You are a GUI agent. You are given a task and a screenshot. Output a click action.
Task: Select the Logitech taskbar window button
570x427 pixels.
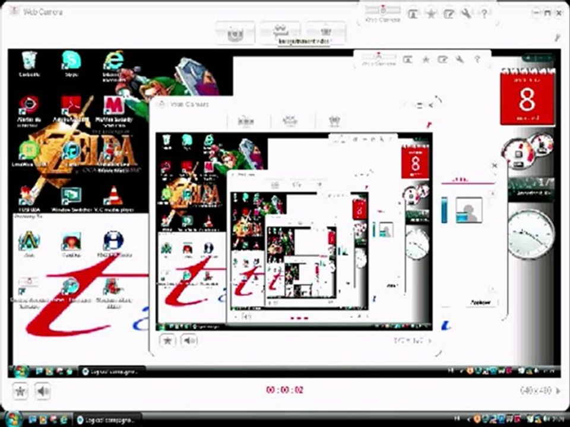click(x=107, y=420)
